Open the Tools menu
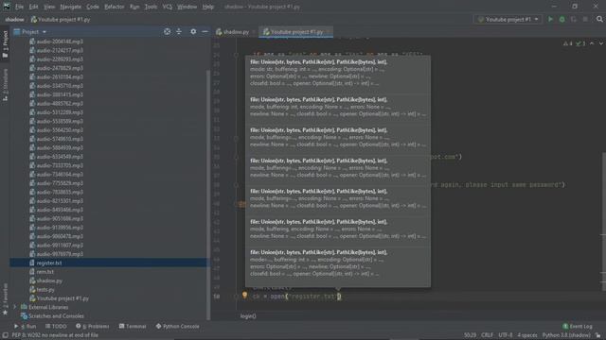The width and height of the screenshot is (606, 340). (x=151, y=7)
